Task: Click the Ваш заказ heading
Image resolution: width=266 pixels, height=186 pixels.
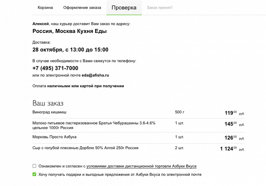Action: click(x=48, y=103)
